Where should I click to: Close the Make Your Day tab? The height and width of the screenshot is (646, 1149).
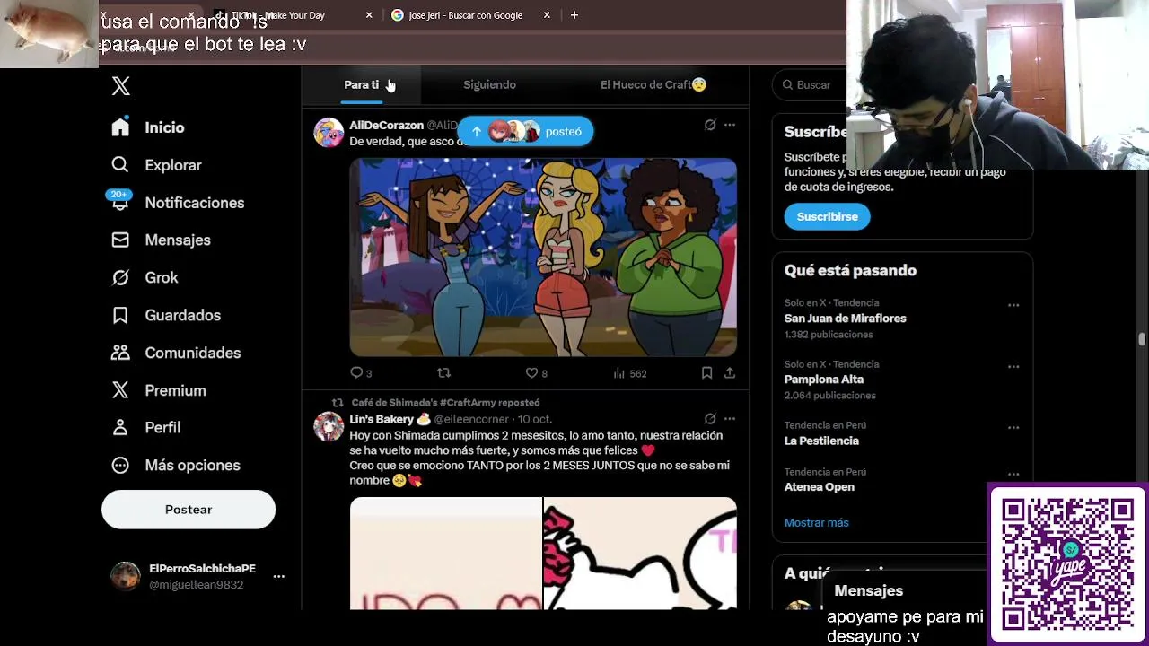click(369, 15)
